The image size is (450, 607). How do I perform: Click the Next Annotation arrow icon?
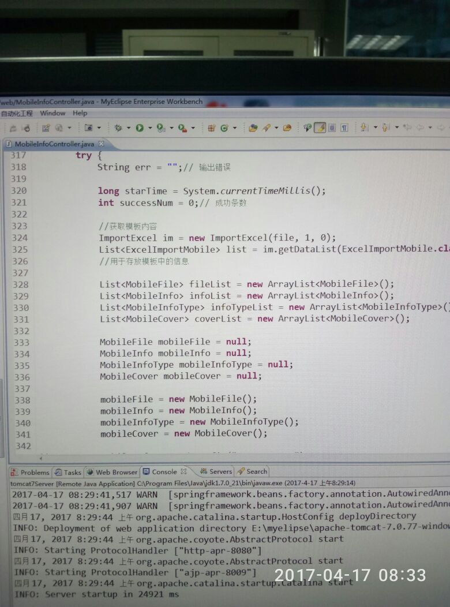[x=364, y=128]
